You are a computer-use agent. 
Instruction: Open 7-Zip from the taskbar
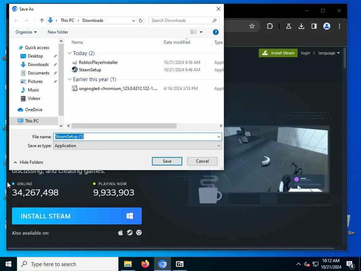[179, 264]
